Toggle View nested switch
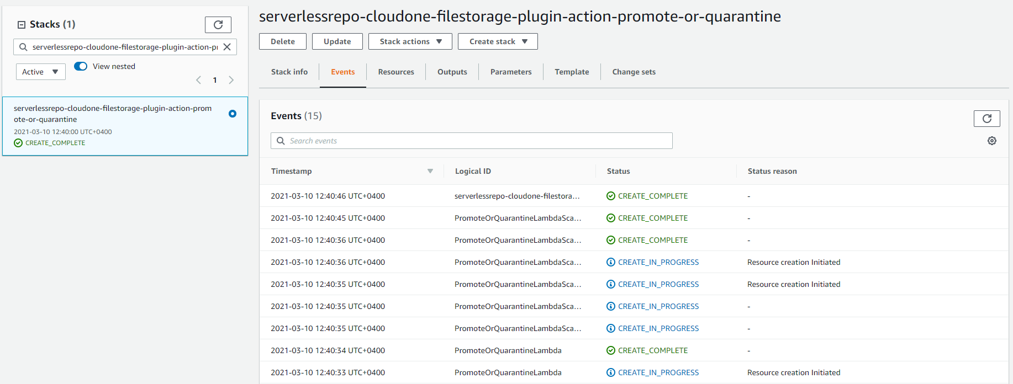 (x=81, y=66)
